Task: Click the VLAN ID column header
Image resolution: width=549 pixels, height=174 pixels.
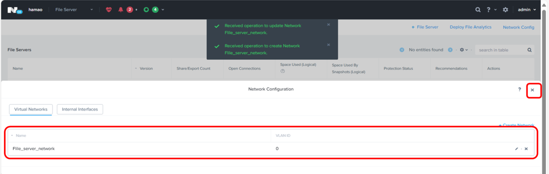Action: click(x=283, y=136)
